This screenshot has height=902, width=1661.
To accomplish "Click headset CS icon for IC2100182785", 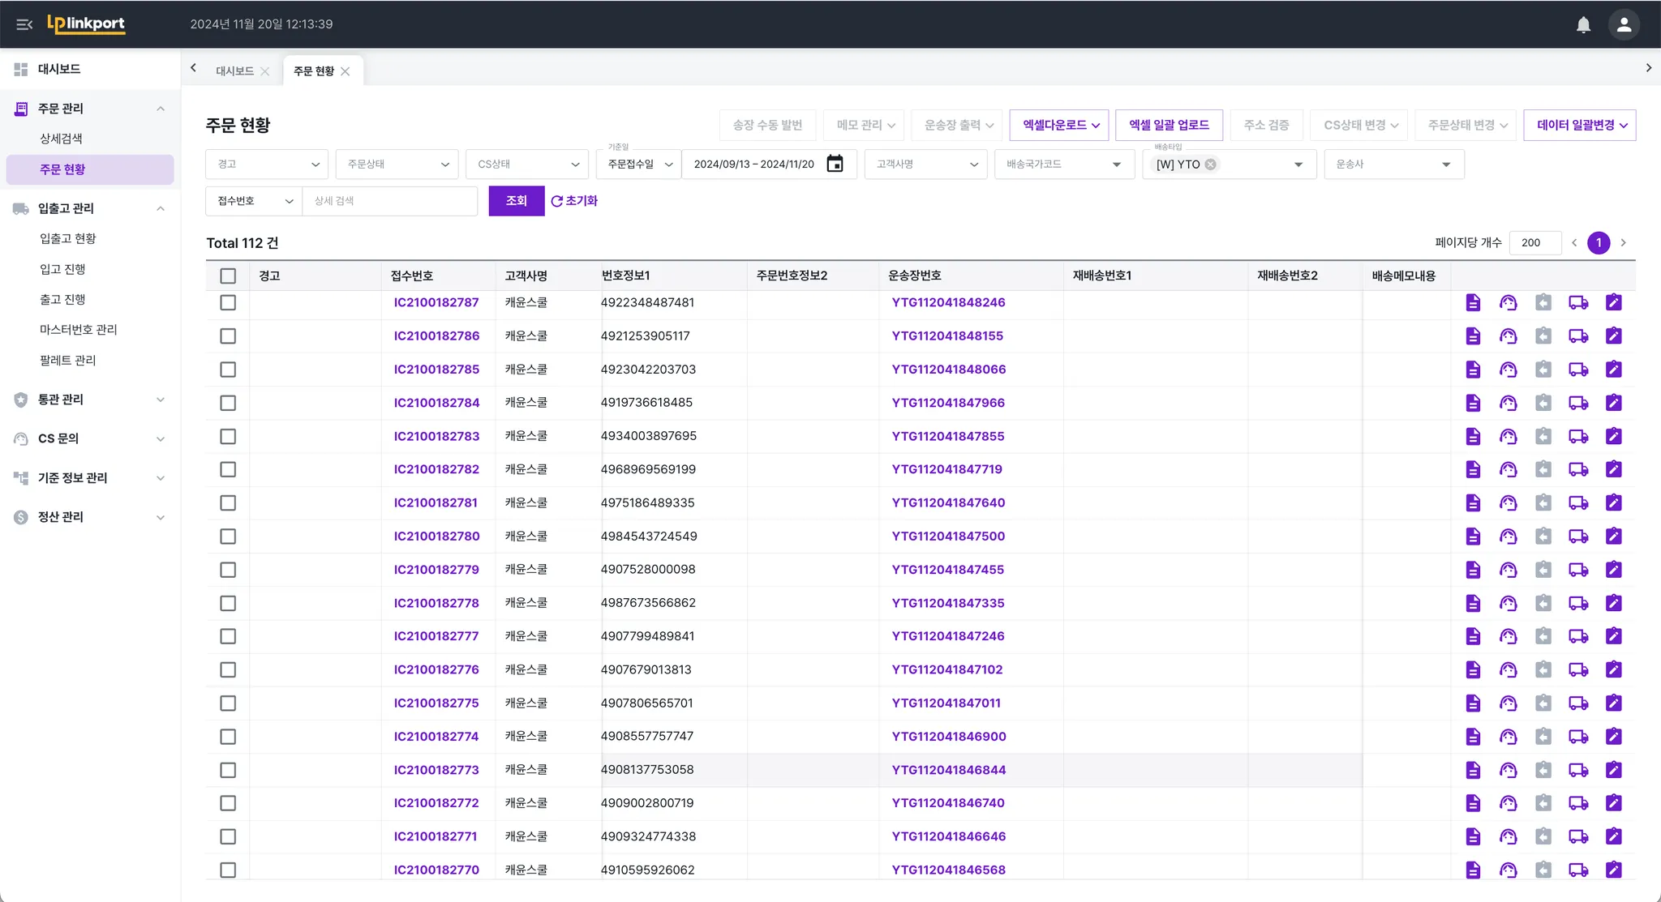I will (x=1508, y=370).
